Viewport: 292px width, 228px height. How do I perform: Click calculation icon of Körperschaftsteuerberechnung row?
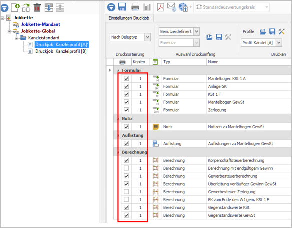(x=155, y=160)
